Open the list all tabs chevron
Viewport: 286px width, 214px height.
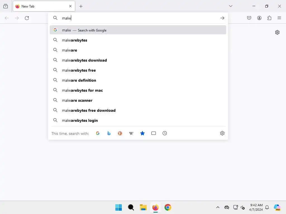point(231,6)
